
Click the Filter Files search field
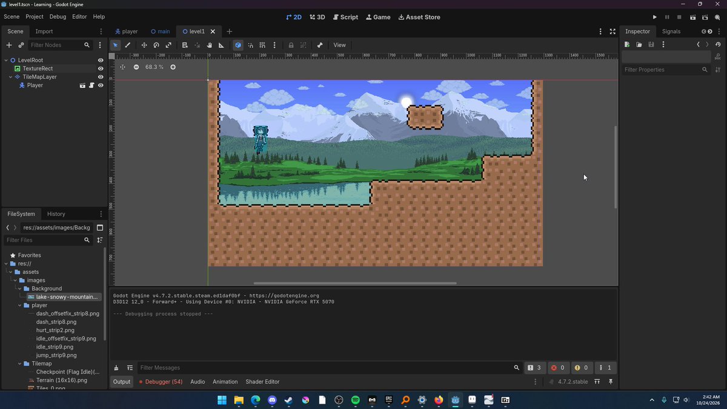48,240
